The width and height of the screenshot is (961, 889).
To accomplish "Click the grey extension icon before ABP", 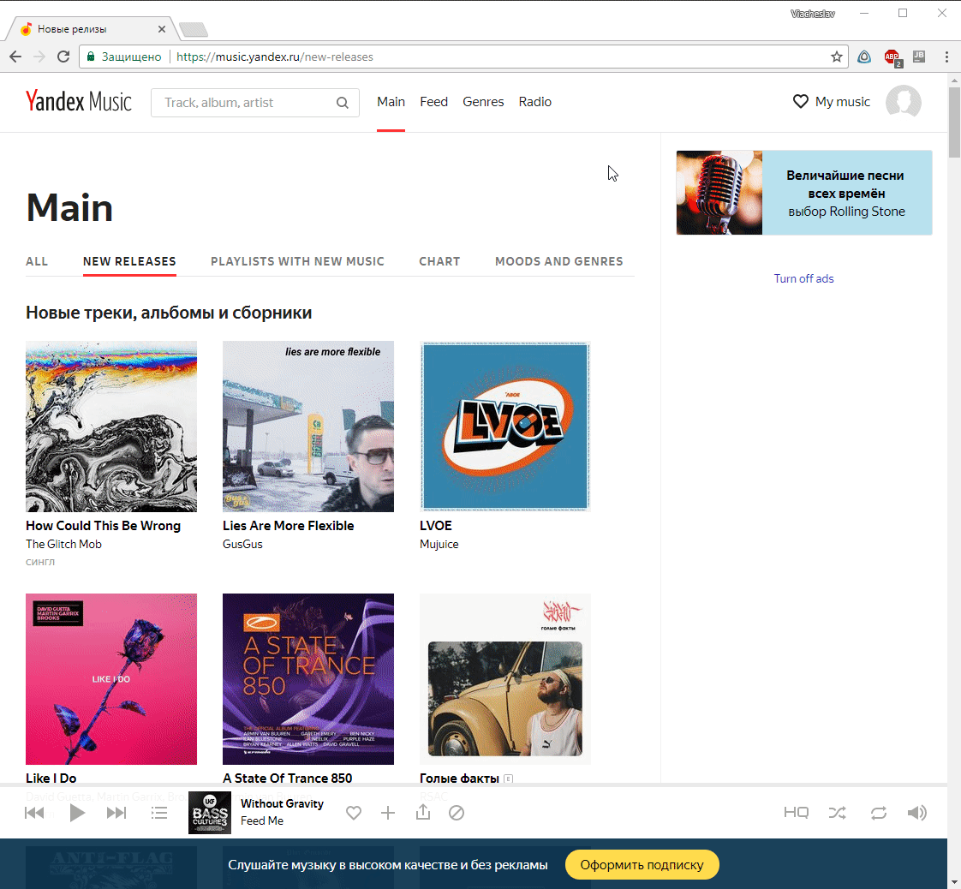I will coord(864,57).
